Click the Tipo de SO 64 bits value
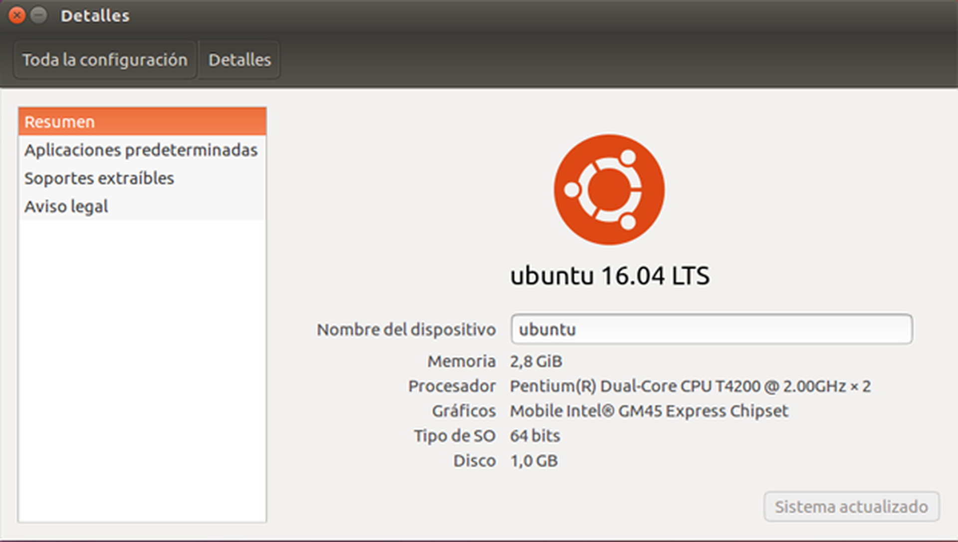Screen dimensions: 958x542 534,435
